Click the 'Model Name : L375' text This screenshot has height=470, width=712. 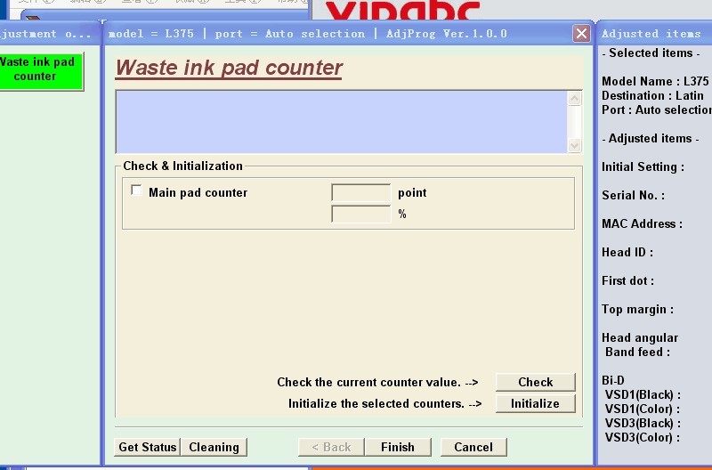pyautogui.click(x=655, y=81)
